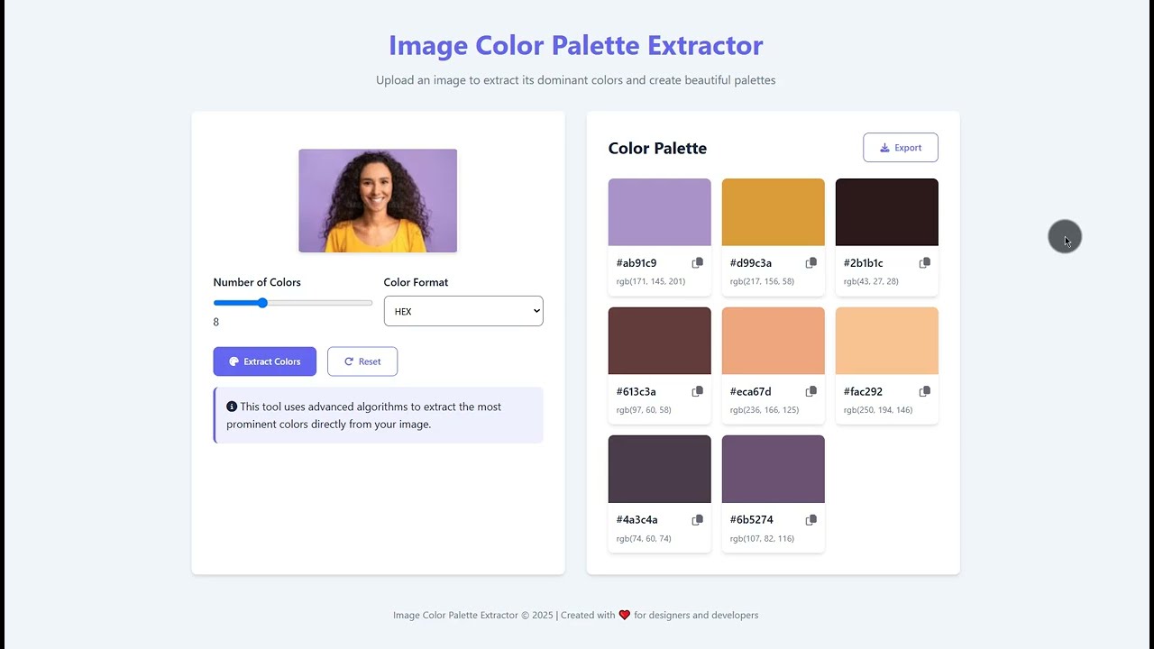Select the salmon #eca67d swatch
Screen dimensions: 1154x649
pyautogui.click(x=774, y=341)
